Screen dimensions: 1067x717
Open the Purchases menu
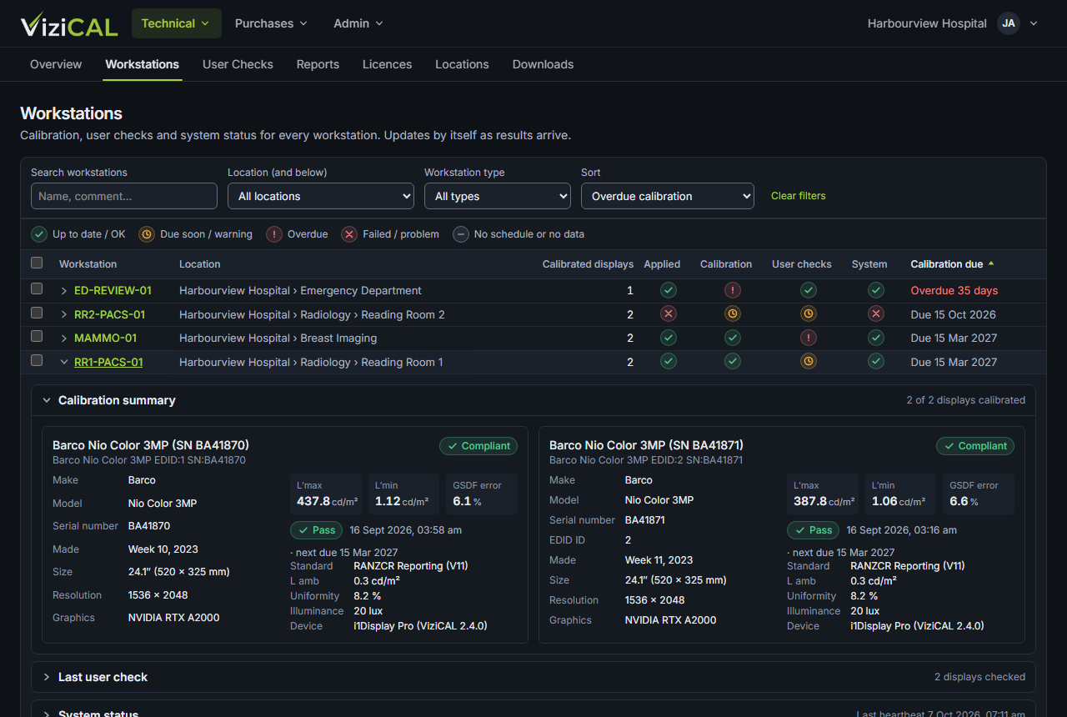click(x=271, y=23)
